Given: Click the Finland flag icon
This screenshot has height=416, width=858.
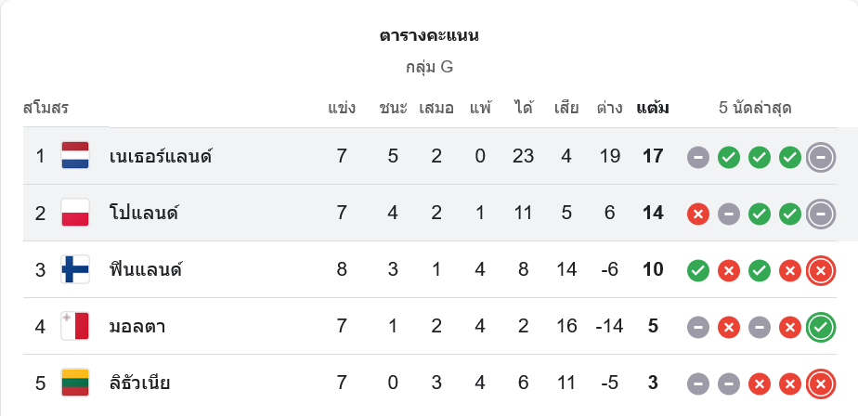Looking at the screenshot, I should [x=75, y=270].
